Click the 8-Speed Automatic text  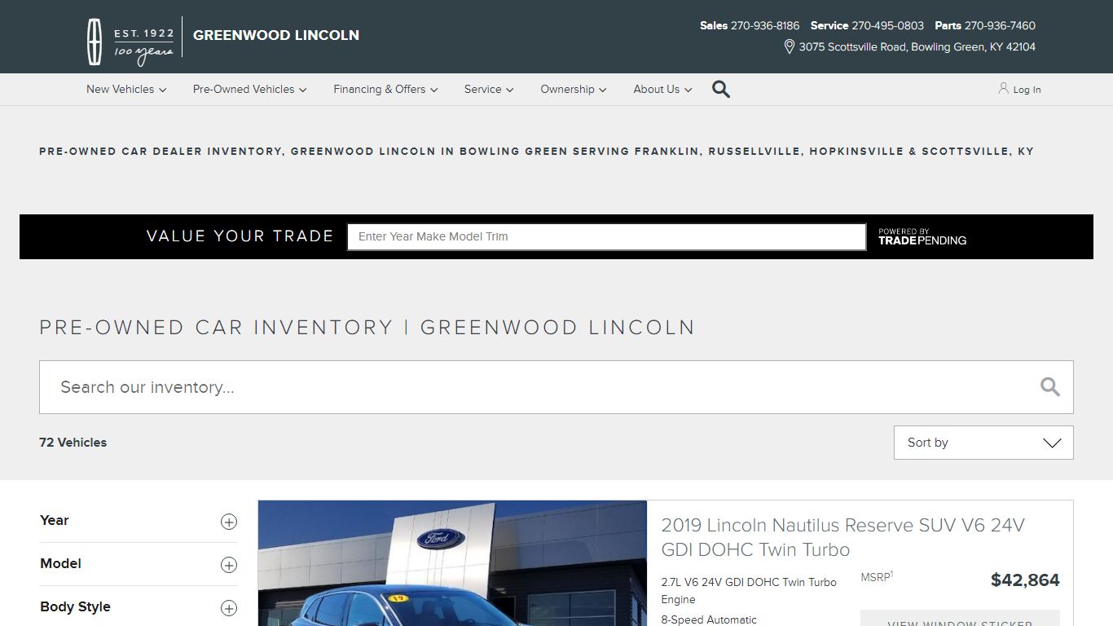pos(709,619)
